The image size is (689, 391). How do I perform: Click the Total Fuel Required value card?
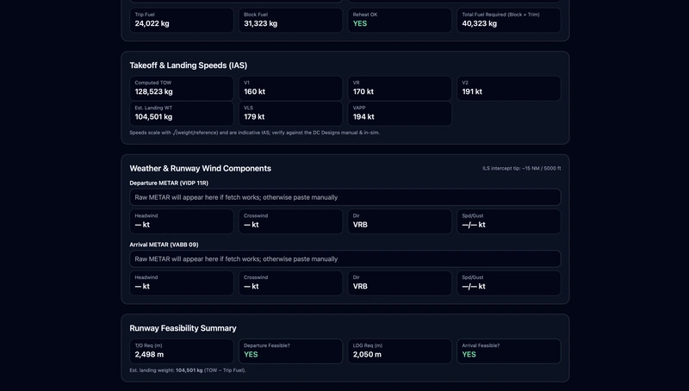click(x=508, y=20)
